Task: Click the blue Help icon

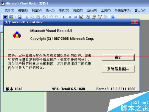Action: pyautogui.click(x=113, y=17)
